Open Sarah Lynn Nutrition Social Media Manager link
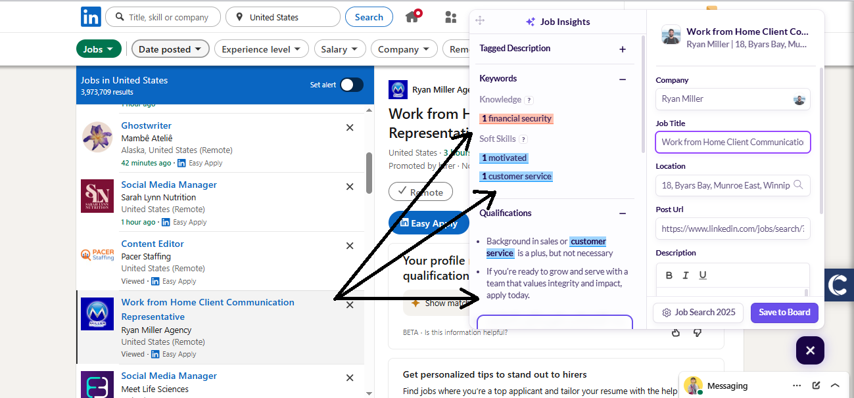This screenshot has height=398, width=854. click(169, 185)
